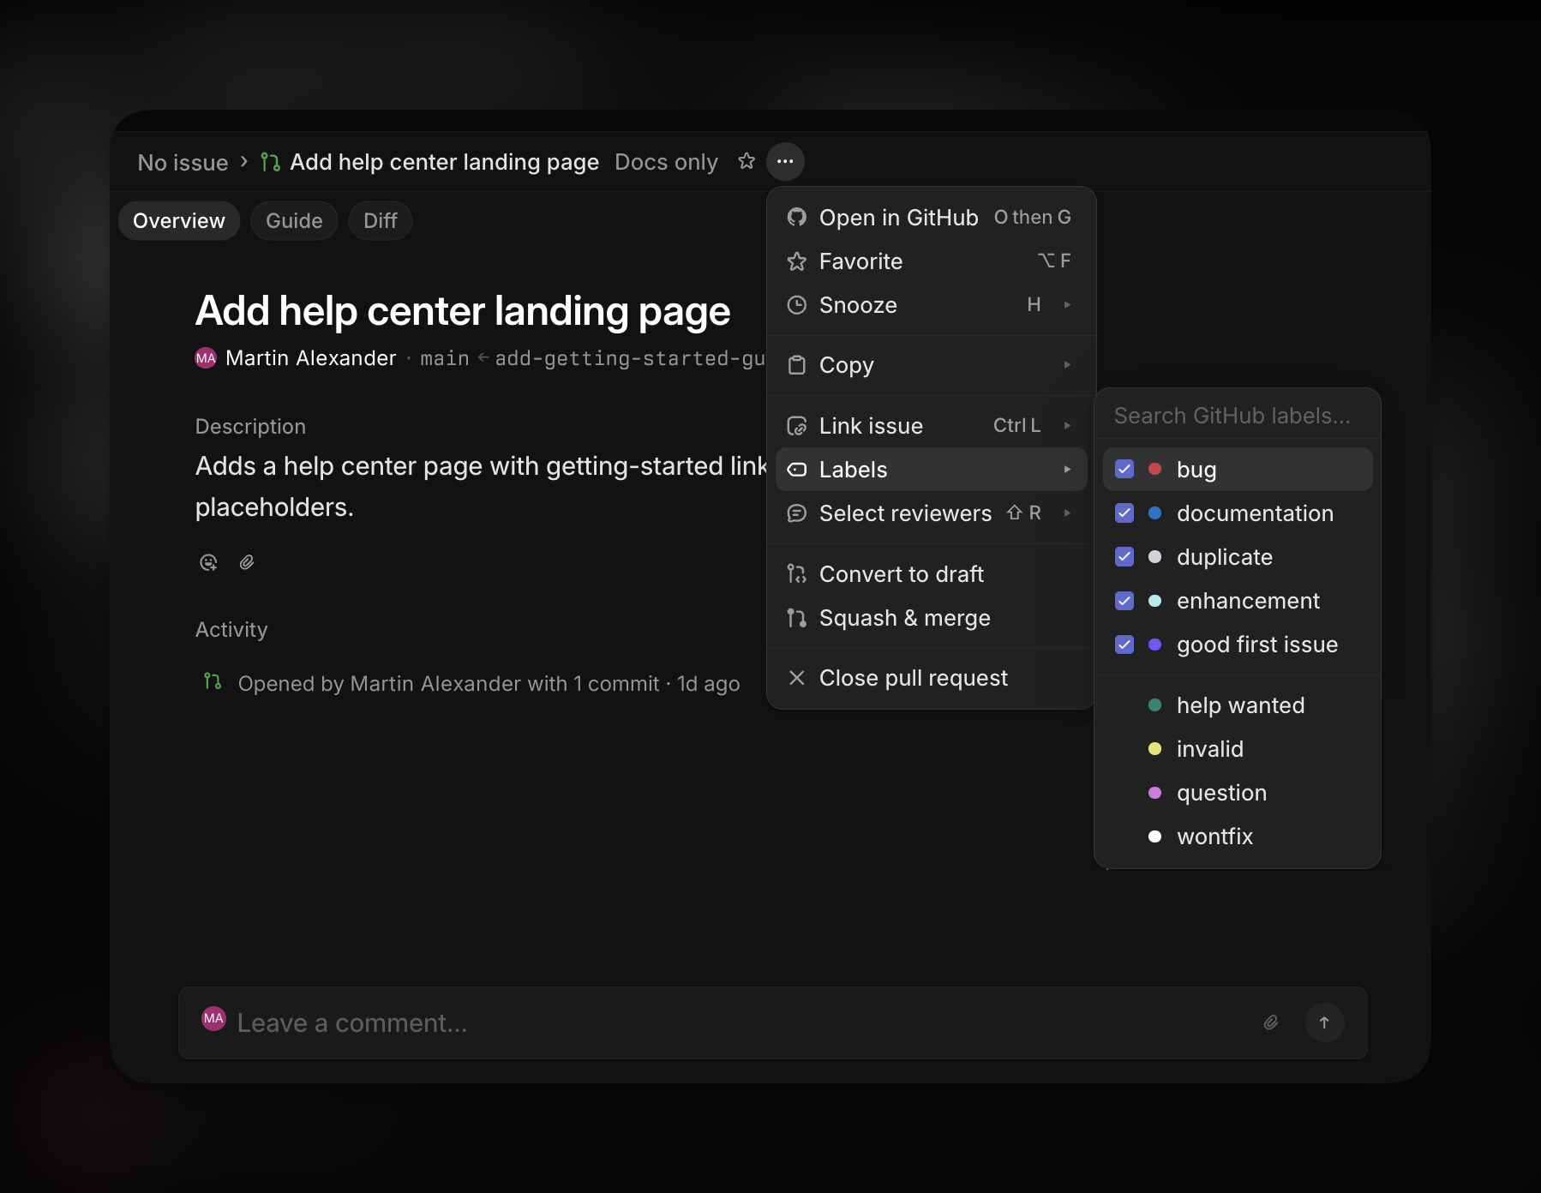Click the No issue breadcrumb link

click(x=183, y=162)
